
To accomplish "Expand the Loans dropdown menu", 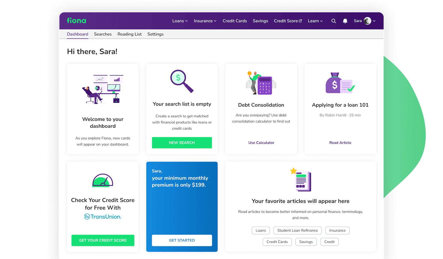I will coord(180,21).
